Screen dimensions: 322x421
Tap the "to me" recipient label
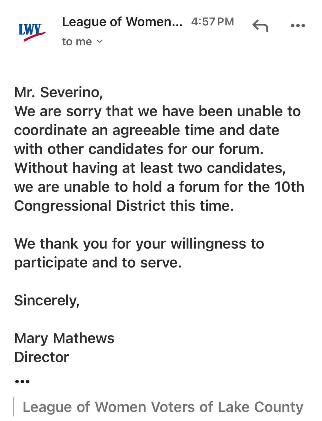(77, 42)
